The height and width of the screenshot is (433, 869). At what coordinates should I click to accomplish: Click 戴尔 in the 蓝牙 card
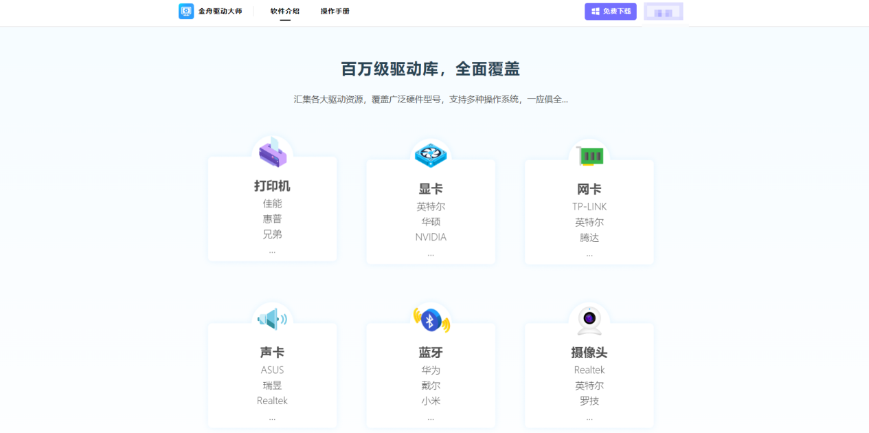[x=431, y=386]
